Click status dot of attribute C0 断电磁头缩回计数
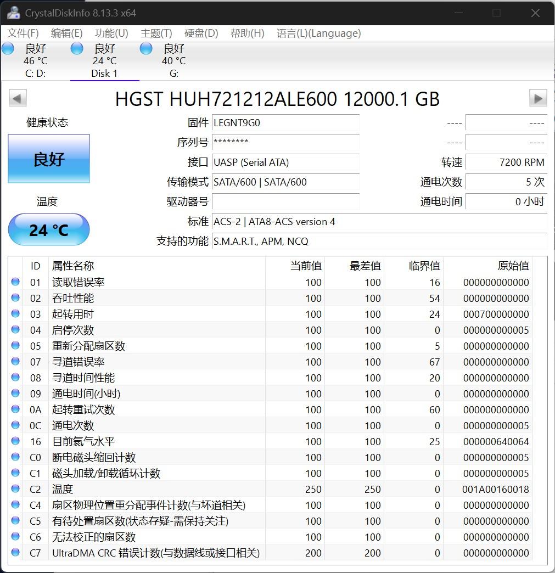 point(15,457)
